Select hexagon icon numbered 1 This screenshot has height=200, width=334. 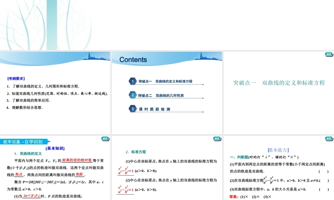pos(133,81)
